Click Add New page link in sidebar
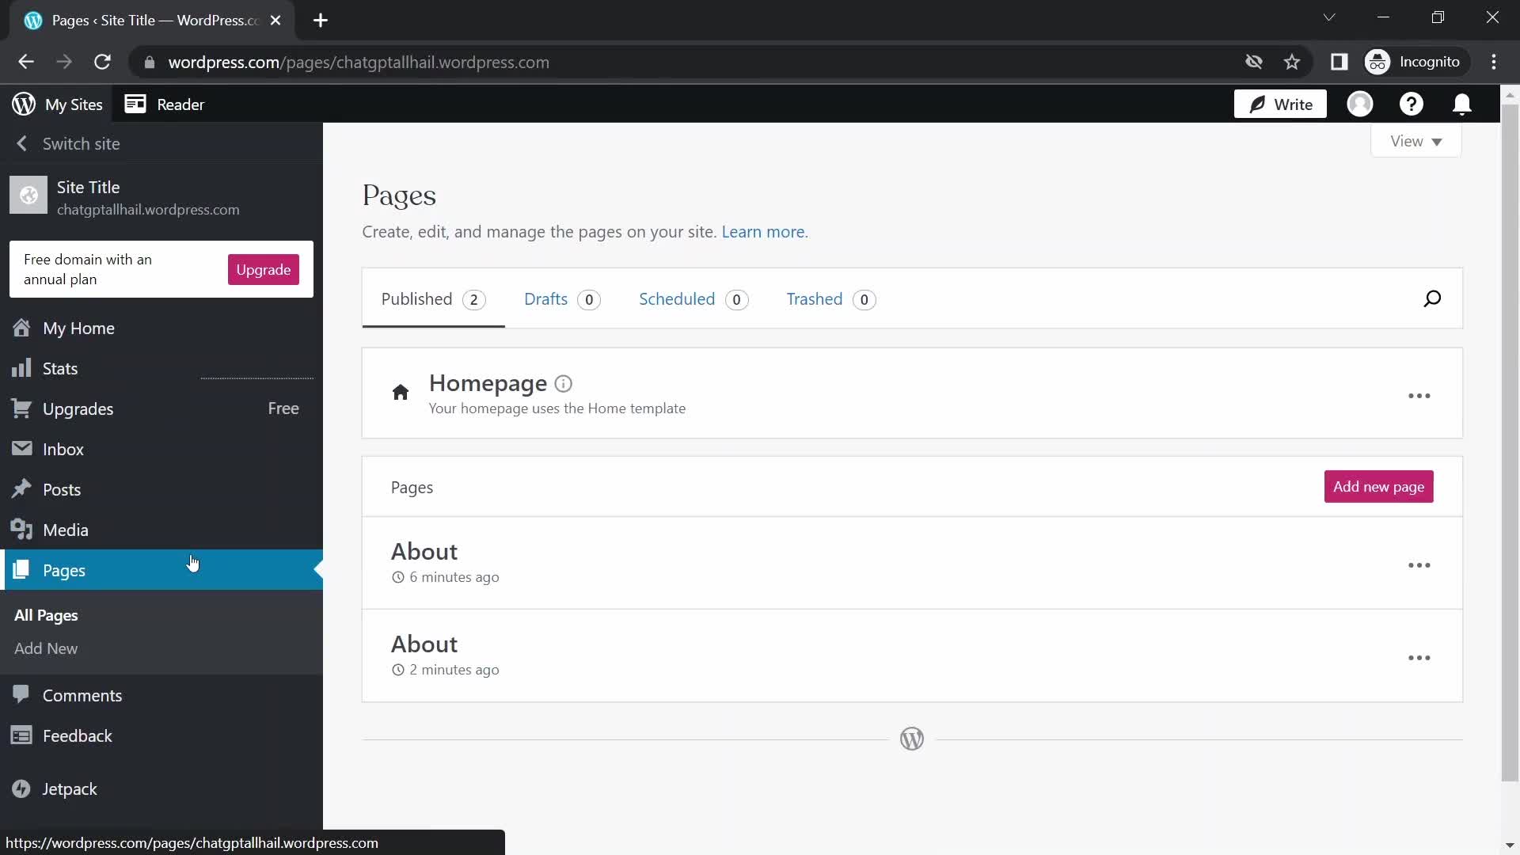The width and height of the screenshot is (1520, 855). coord(46,648)
